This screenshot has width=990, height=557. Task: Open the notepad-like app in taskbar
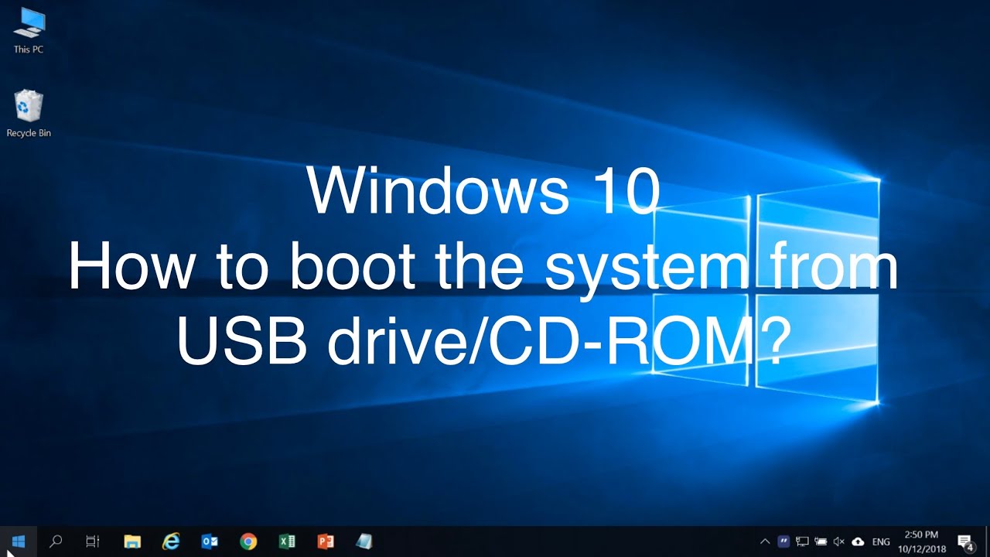pos(364,542)
